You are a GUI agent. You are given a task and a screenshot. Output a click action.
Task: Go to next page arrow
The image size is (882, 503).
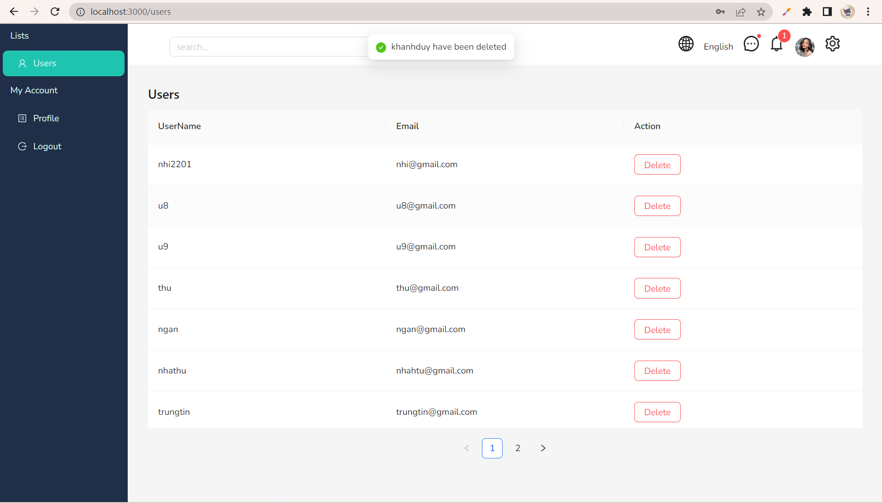[543, 448]
